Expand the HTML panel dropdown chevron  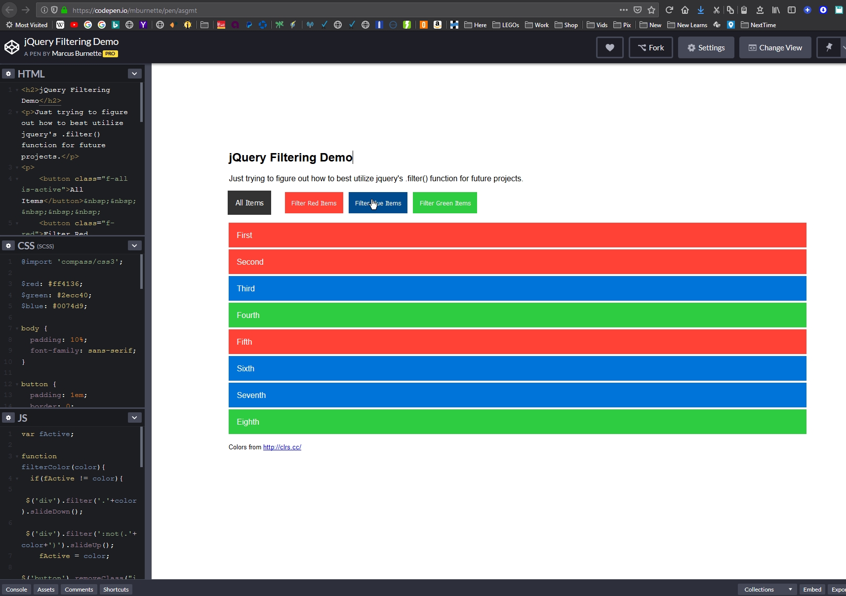(x=134, y=74)
